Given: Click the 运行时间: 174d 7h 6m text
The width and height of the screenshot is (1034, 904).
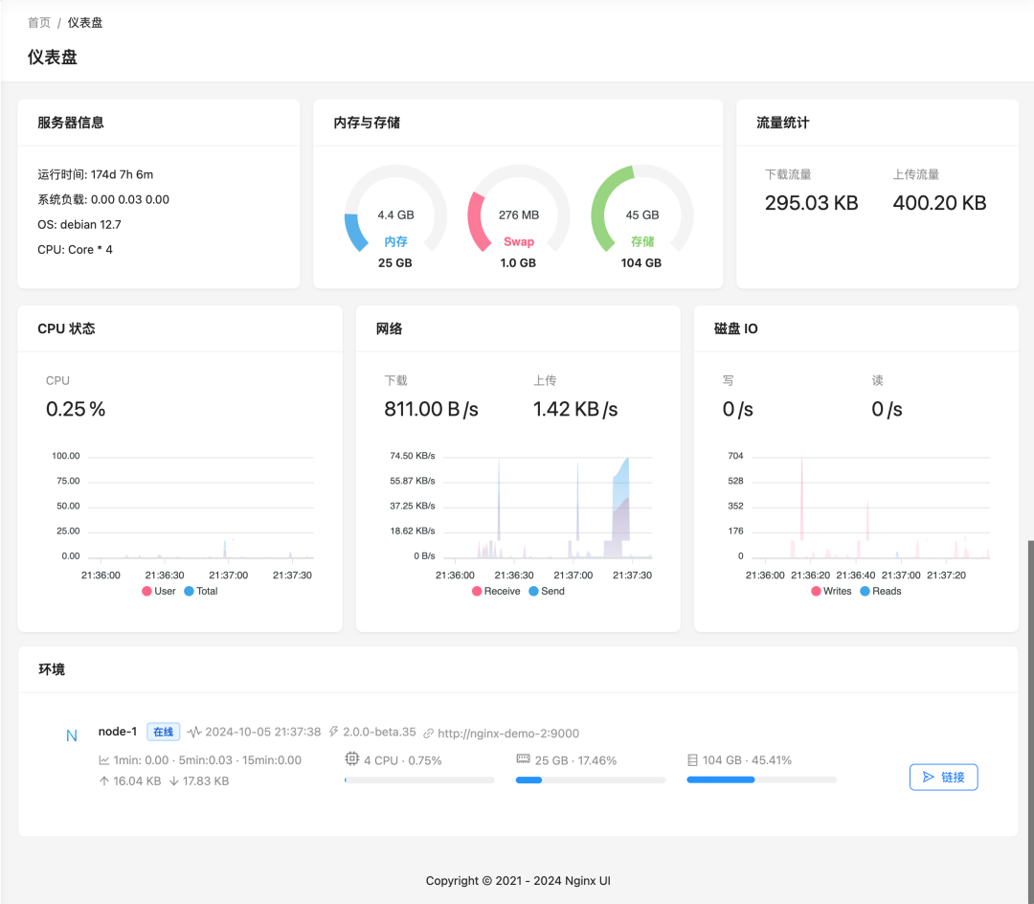Looking at the screenshot, I should 95,174.
